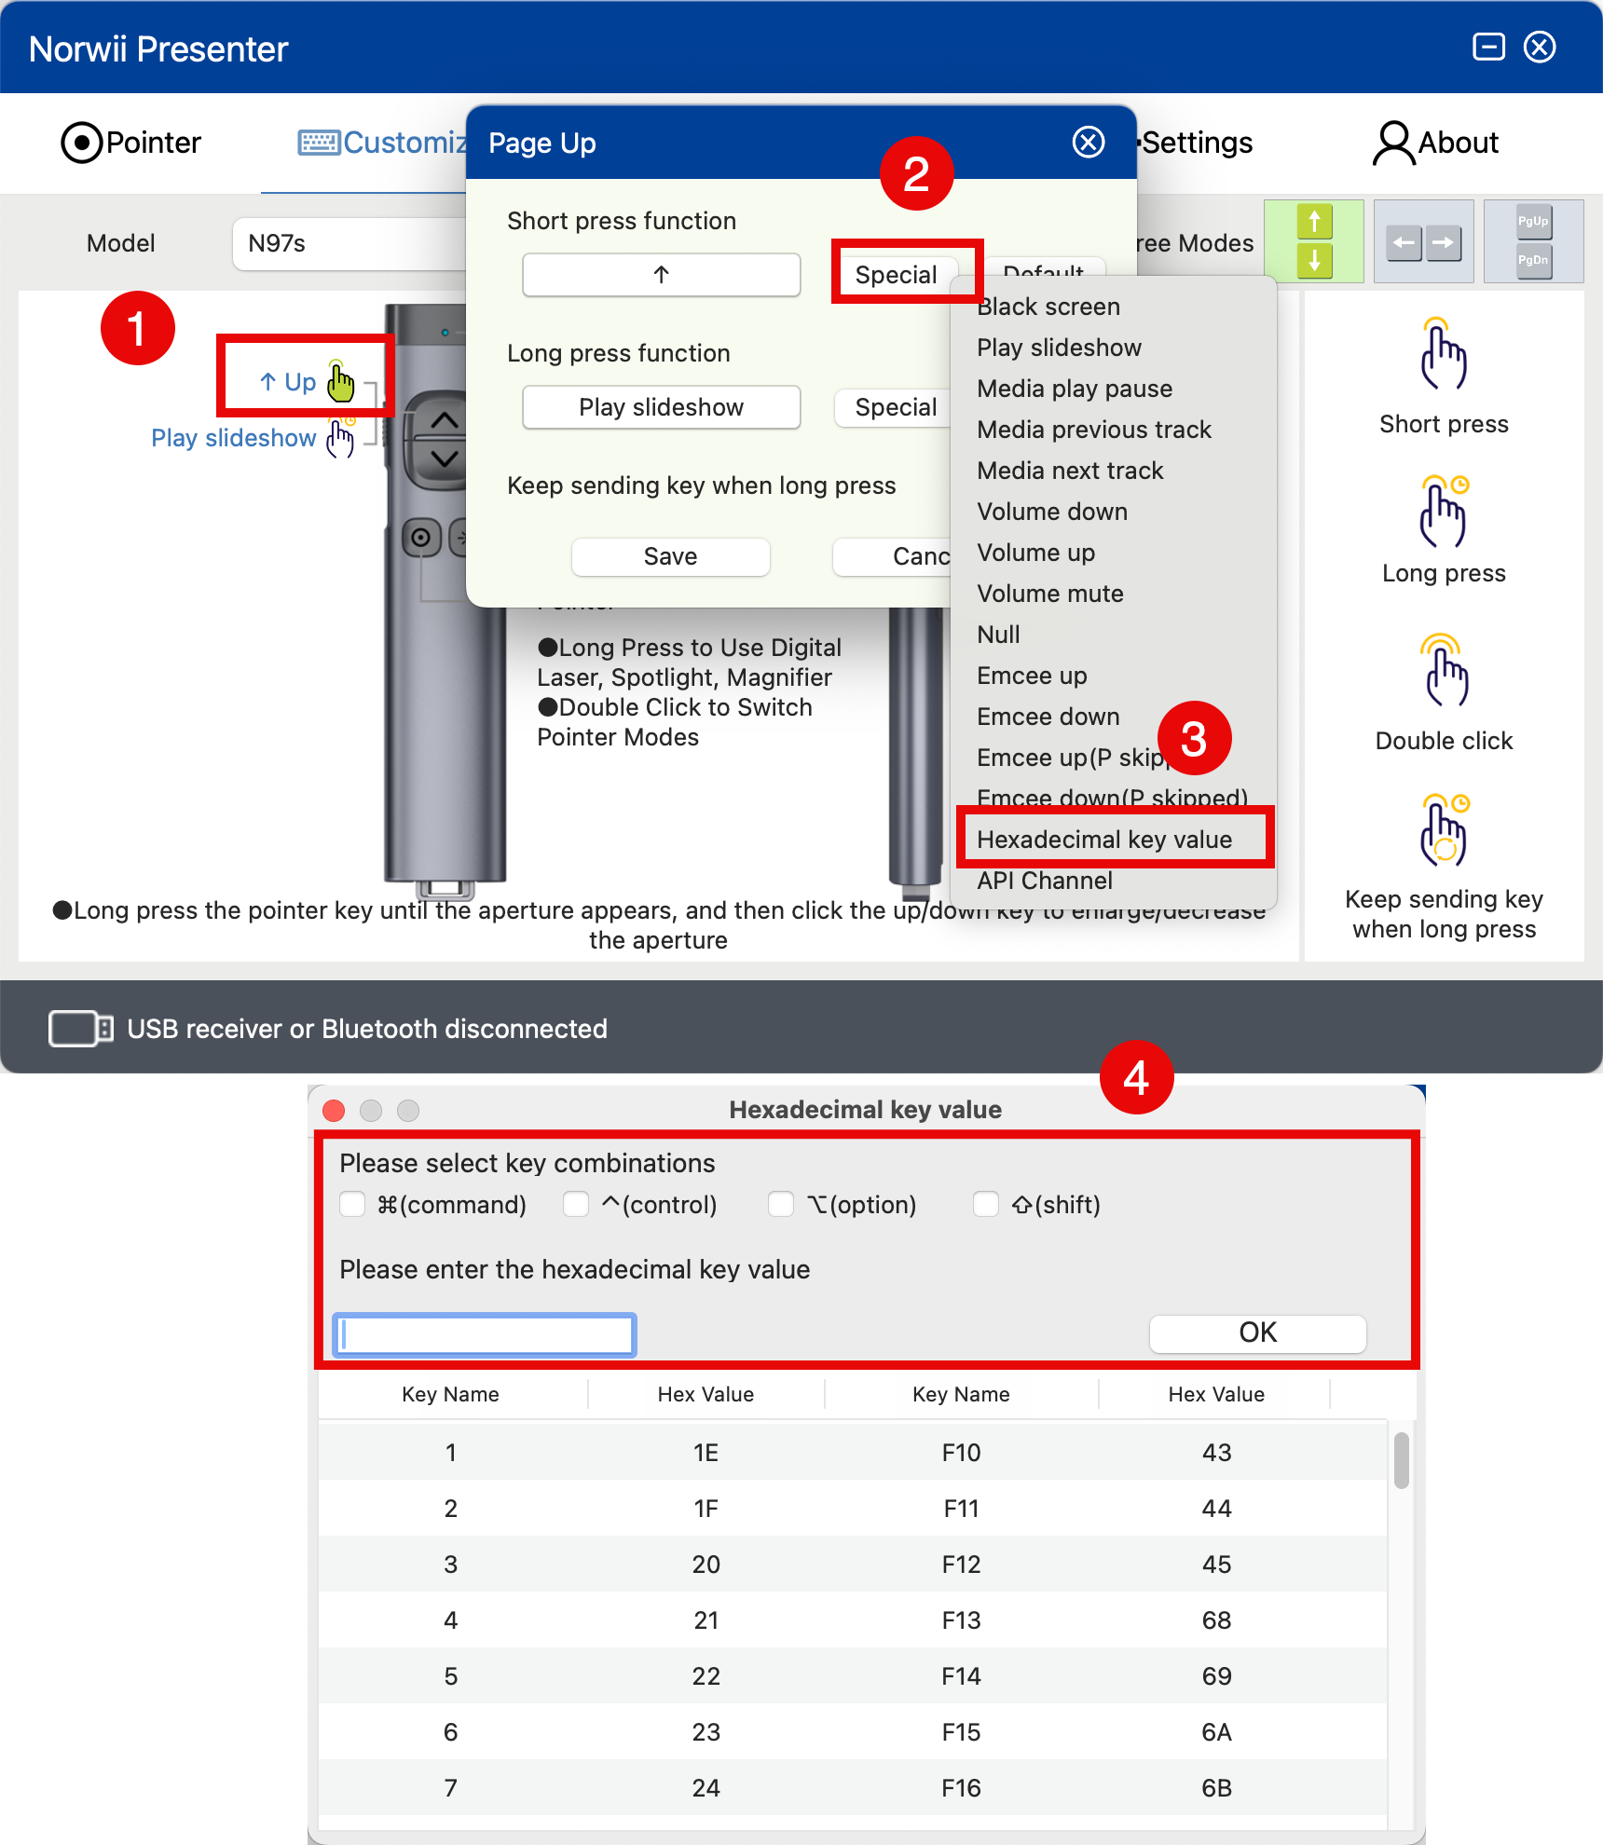Viewport: 1603px width, 1845px height.
Task: Click the down button on the presenter image
Action: pyautogui.click(x=445, y=458)
